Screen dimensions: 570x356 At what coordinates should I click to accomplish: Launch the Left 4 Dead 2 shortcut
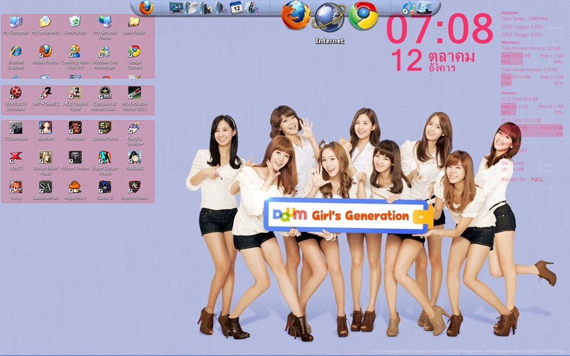click(45, 96)
